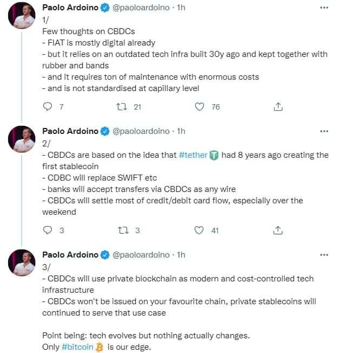This screenshot has width=338, height=353.
Task: Open profile avatar on the first tweet
Action: (x=22, y=16)
